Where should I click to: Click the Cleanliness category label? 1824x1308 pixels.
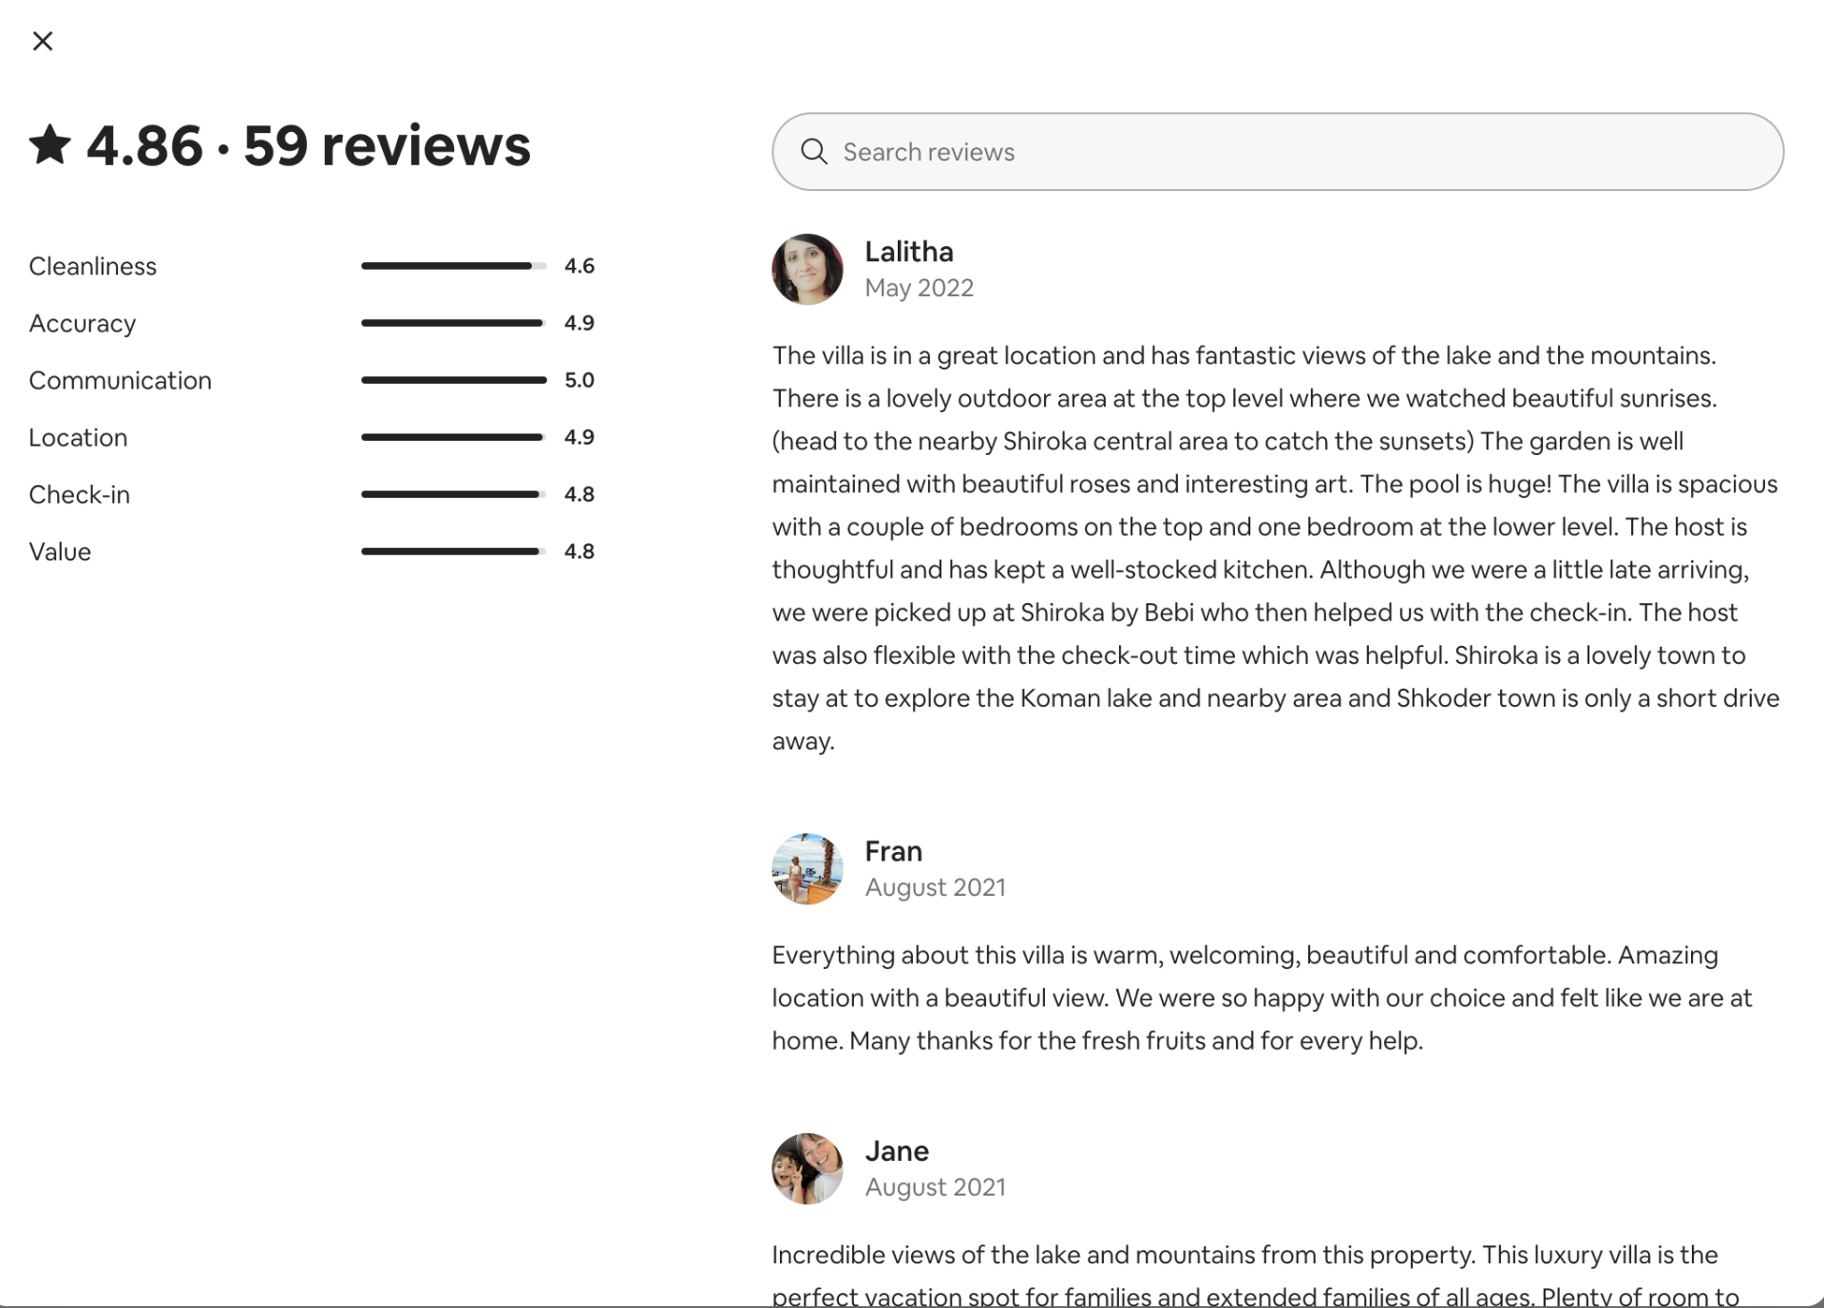93,266
